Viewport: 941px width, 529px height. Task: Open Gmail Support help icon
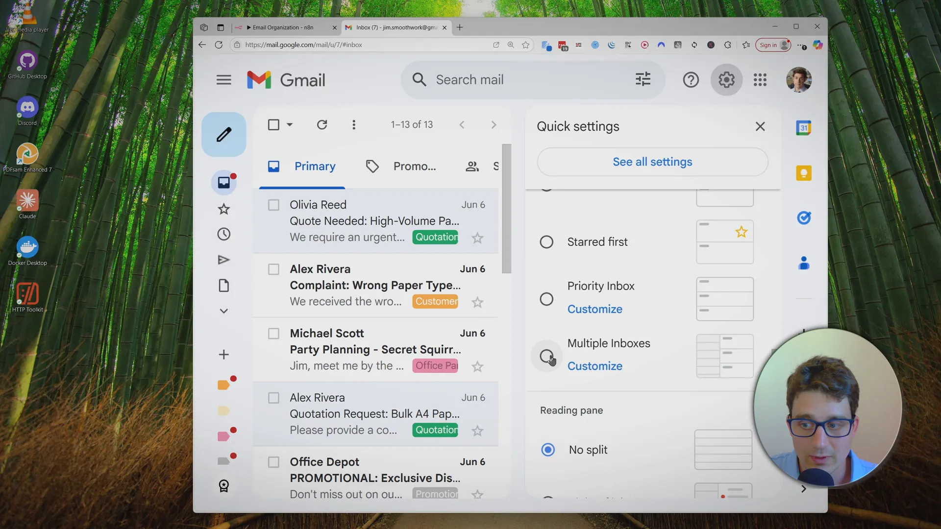pyautogui.click(x=691, y=80)
